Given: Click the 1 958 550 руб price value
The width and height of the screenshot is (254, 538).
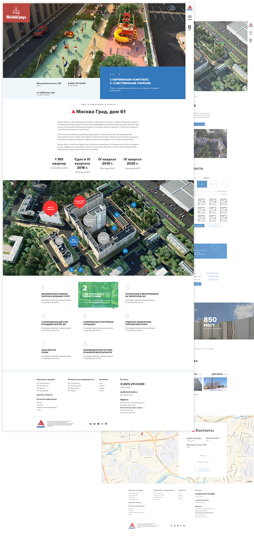Looking at the screenshot, I should pyautogui.click(x=212, y=273).
